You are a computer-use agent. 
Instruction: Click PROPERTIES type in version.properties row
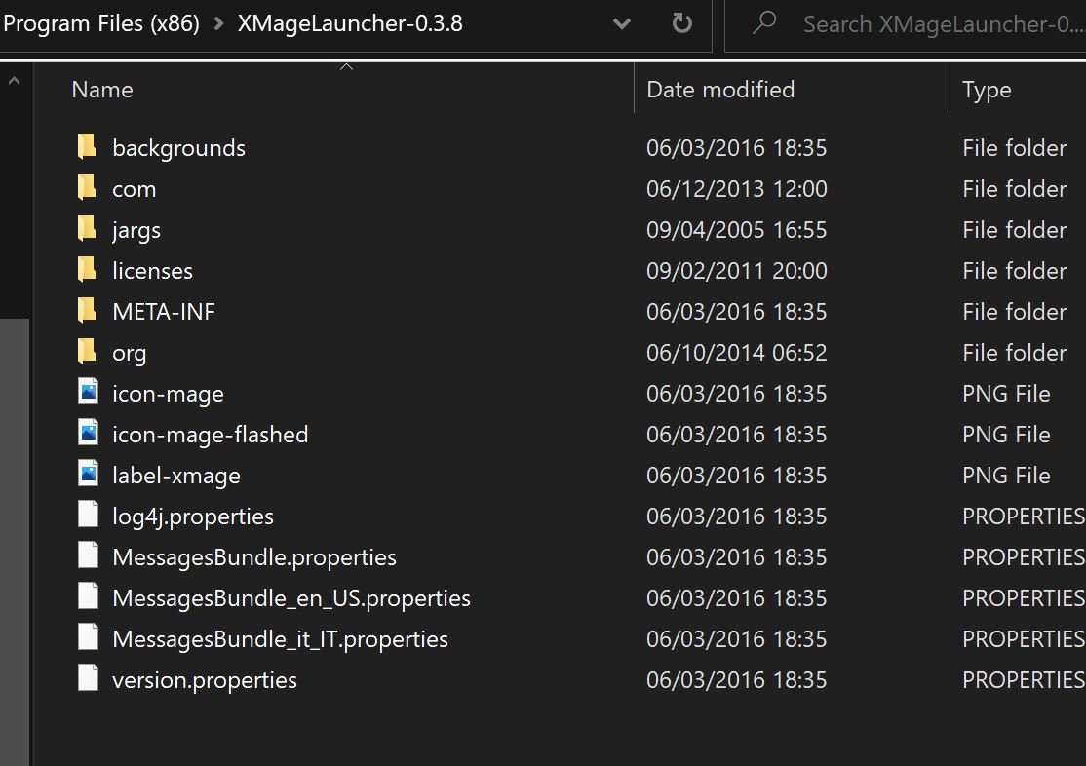[x=1024, y=680]
